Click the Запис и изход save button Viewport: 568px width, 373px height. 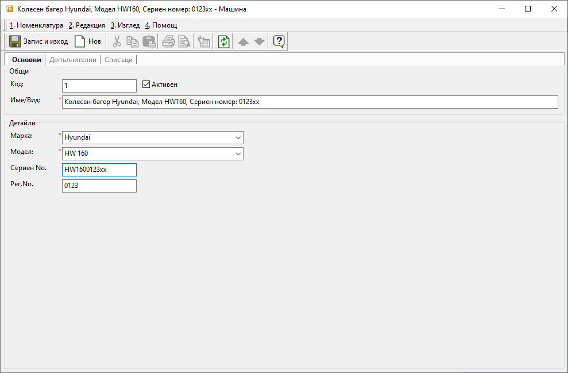click(x=38, y=41)
